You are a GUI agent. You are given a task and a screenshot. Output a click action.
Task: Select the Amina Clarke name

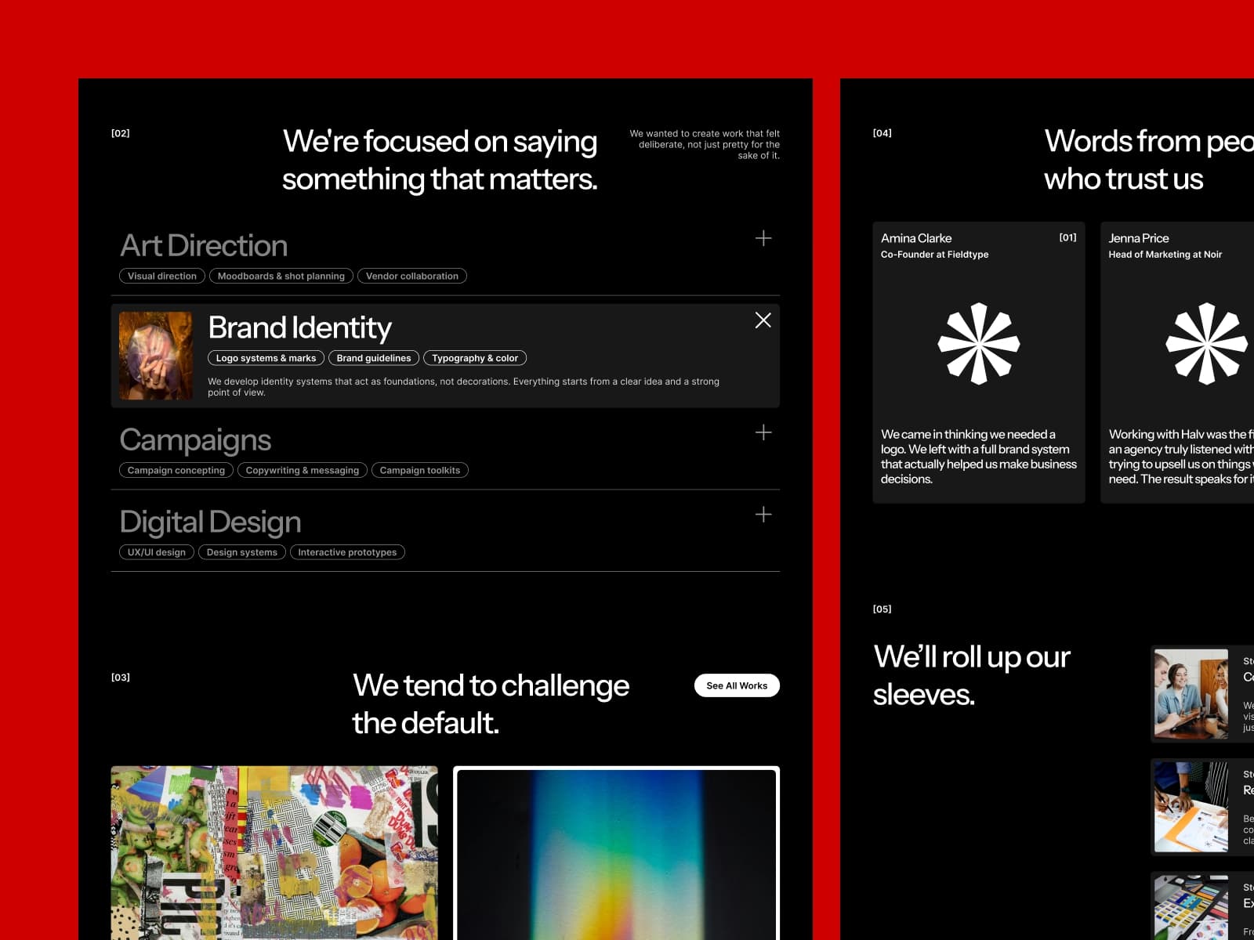pos(916,238)
